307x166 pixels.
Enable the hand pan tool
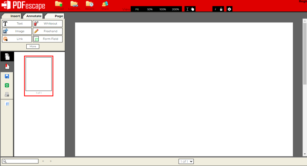click(x=192, y=9)
